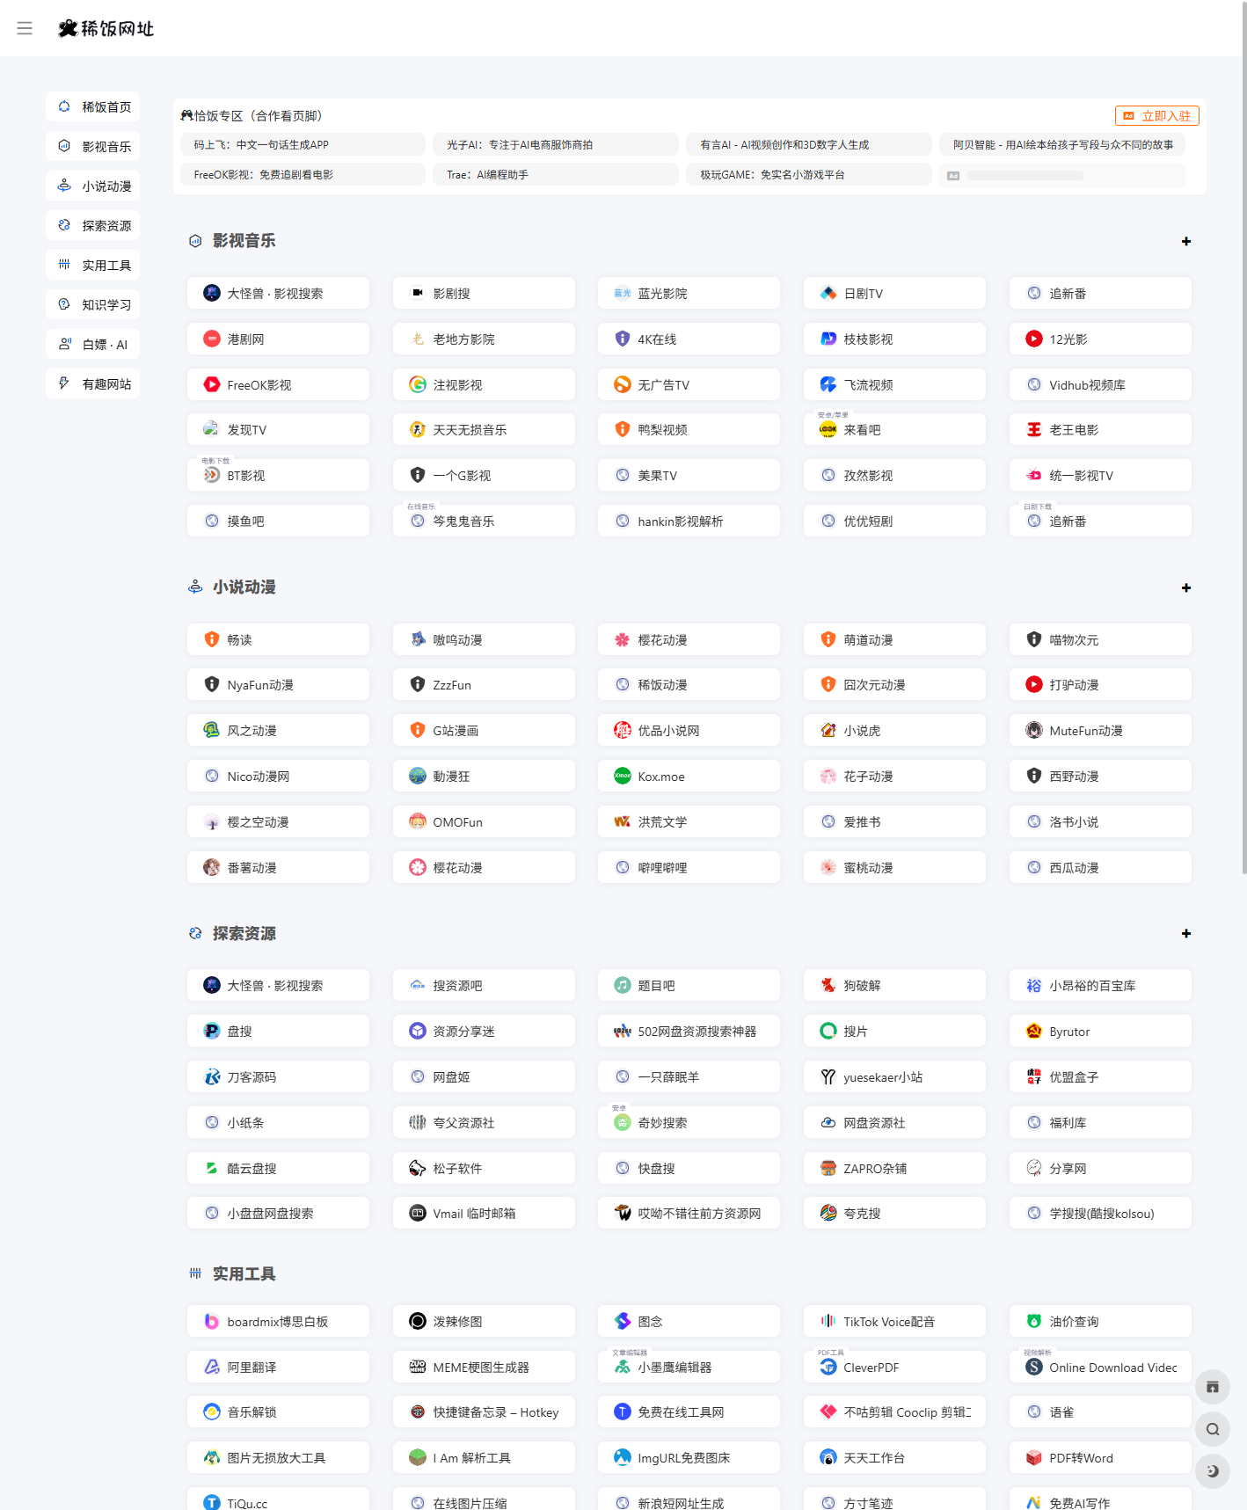Select 小说动漫 in the sidebar
The width and height of the screenshot is (1247, 1510).
(93, 186)
